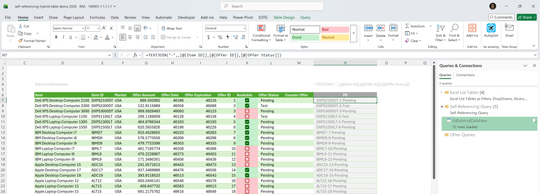Collapse the Self-Referencing-Query group
Viewport: 540px width, 194px height.
pos(441,106)
